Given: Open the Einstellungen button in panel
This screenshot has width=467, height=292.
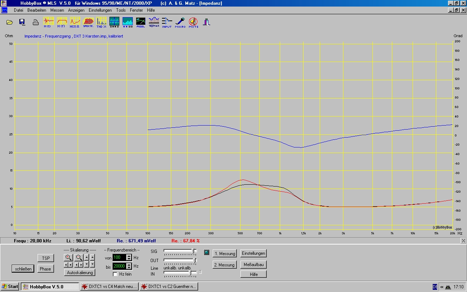Looking at the screenshot, I should click(x=254, y=253).
